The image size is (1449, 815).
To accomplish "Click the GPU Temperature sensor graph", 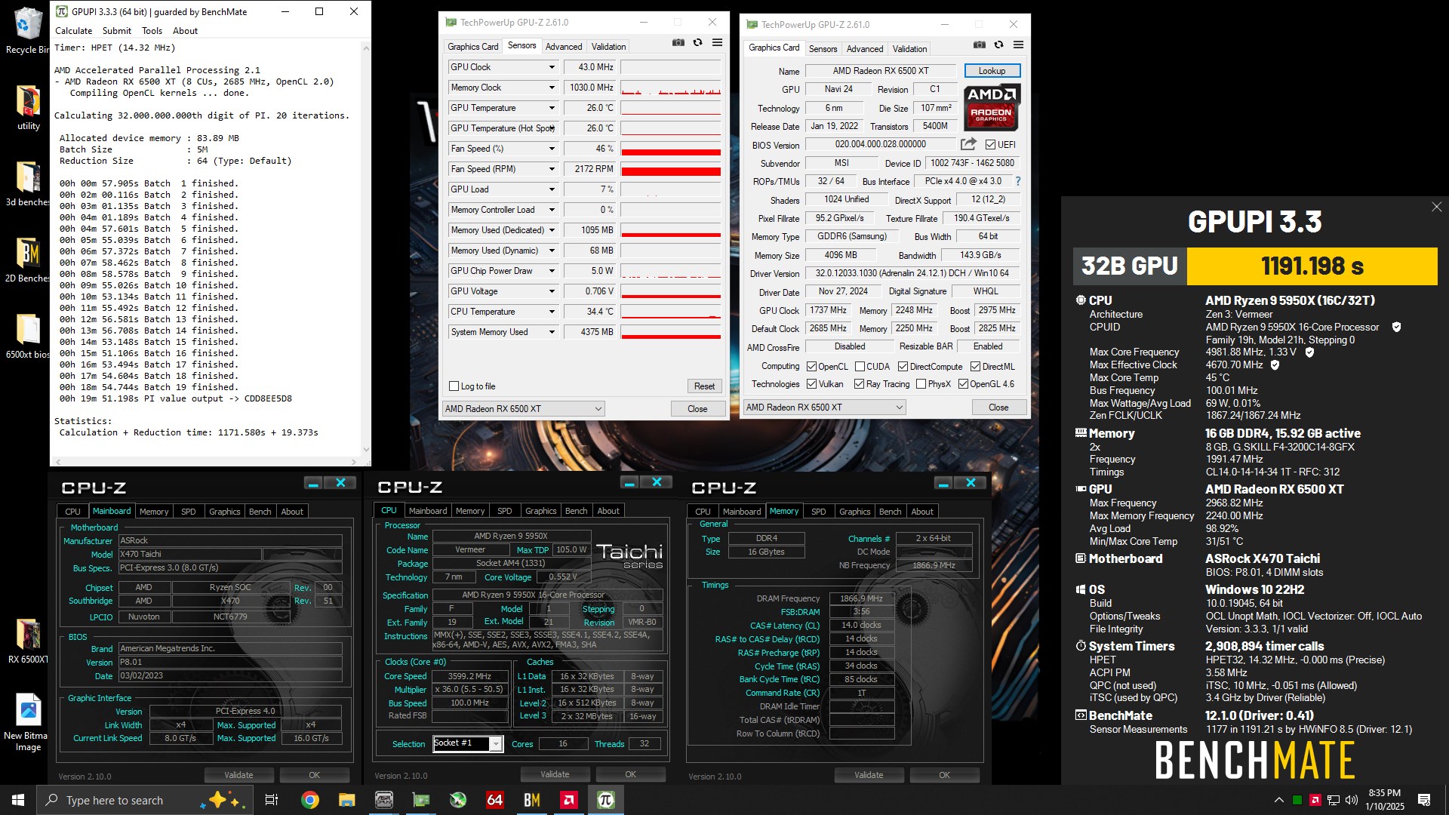I will [x=670, y=108].
